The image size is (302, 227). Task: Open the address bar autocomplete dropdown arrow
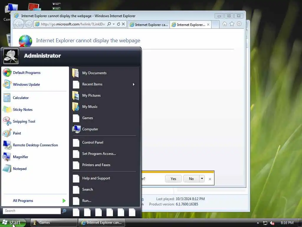114,24
